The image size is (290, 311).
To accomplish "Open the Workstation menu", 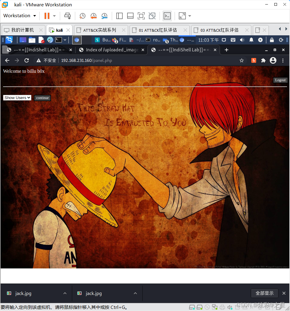I will pos(20,16).
